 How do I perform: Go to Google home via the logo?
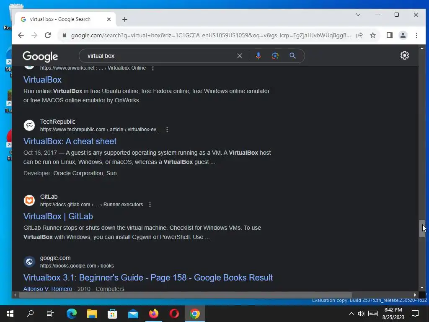click(x=40, y=57)
